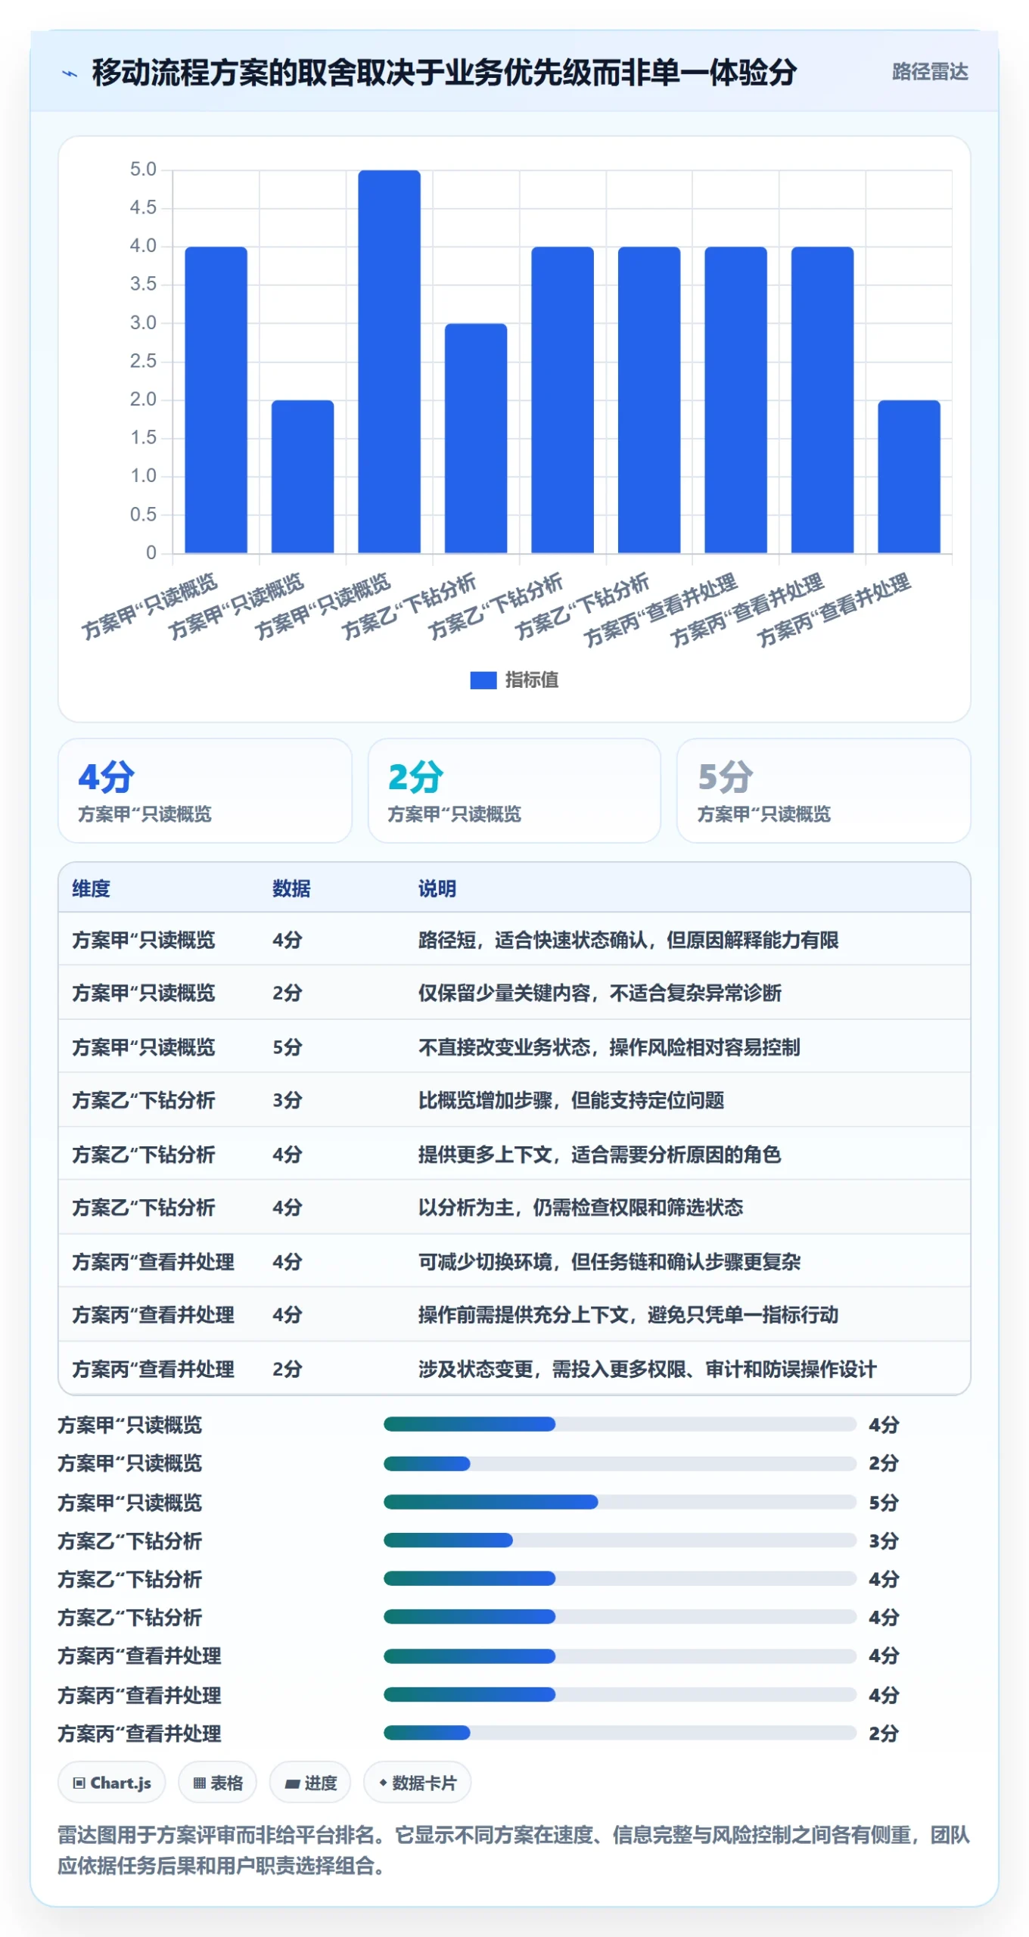Click the 维度 column header
This screenshot has height=1937, width=1029.
[x=91, y=888]
